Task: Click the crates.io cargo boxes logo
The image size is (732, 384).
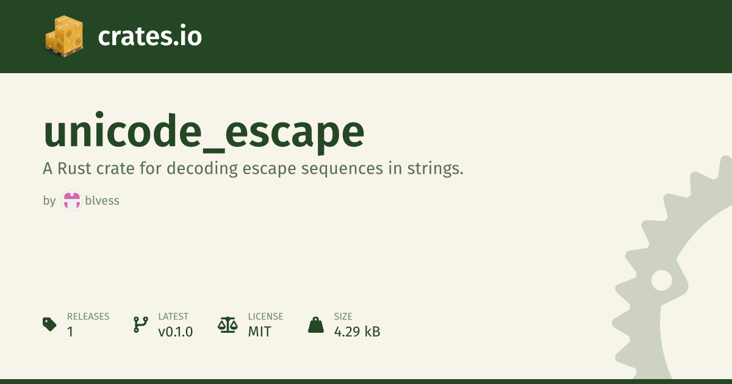Action: click(64, 37)
